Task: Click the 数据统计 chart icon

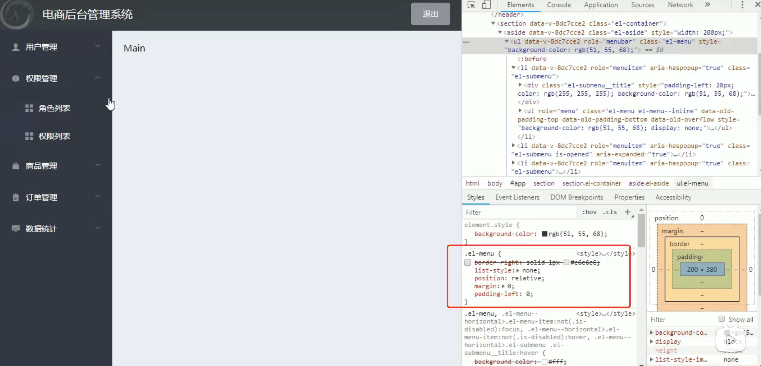Action: pos(16,228)
